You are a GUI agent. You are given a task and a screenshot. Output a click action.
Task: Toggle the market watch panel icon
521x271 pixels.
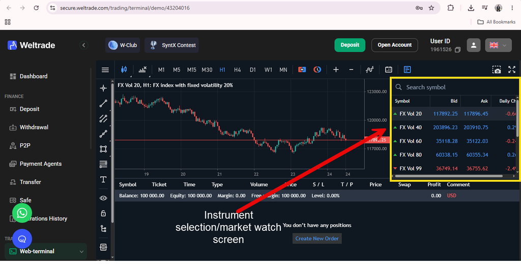click(407, 70)
